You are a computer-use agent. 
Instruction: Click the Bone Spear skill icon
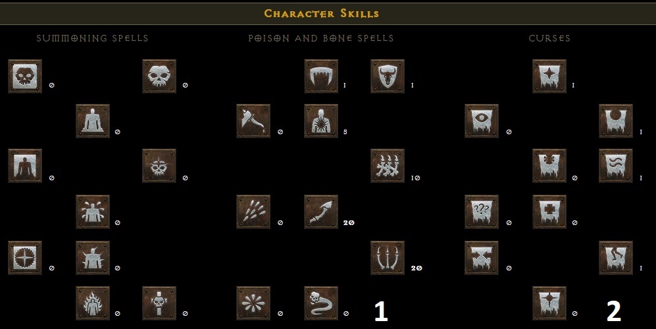(321, 212)
